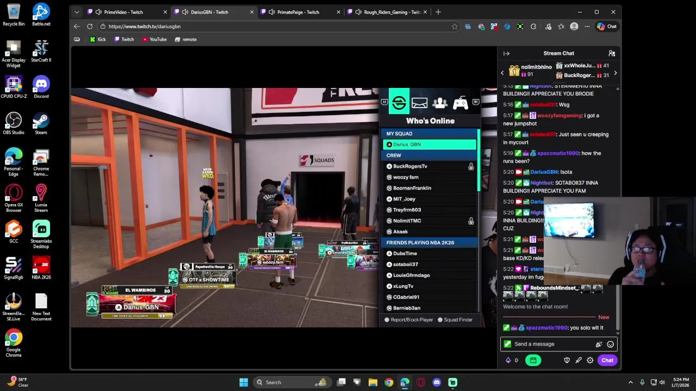Click woozyfamgaming username in chat
The width and height of the screenshot is (696, 391).
tap(559, 116)
